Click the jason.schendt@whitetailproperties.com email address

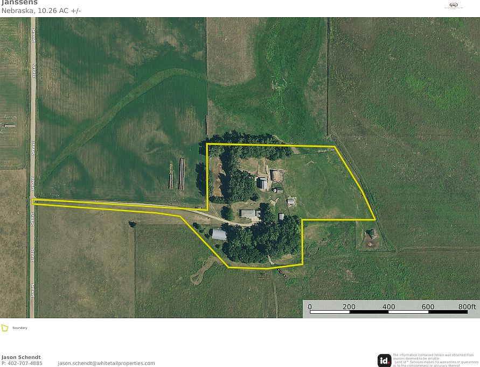coord(106,363)
